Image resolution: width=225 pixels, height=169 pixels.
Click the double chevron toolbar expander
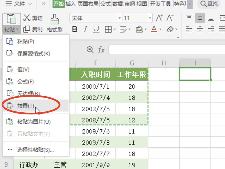coord(44,3)
